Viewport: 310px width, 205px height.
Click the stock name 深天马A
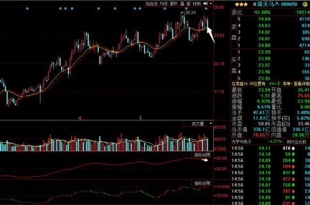point(268,4)
